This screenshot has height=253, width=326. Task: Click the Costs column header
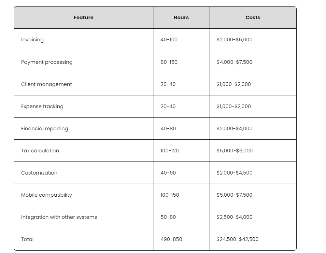253,18
